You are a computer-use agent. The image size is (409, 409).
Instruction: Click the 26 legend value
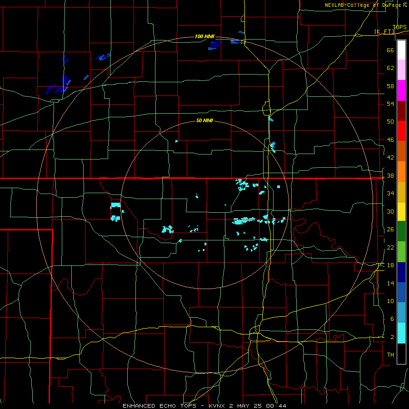click(390, 229)
